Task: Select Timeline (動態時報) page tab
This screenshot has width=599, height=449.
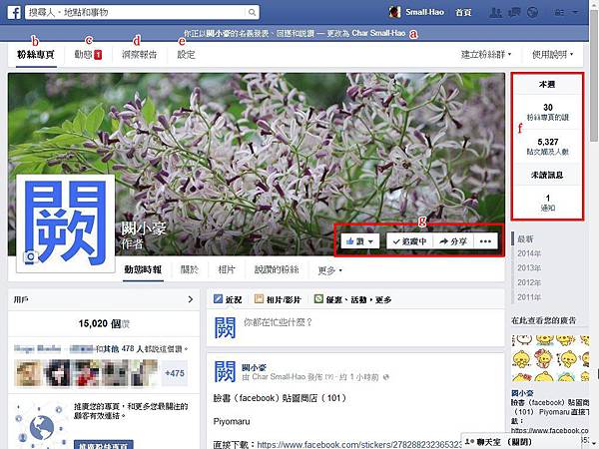Action: coord(143,270)
